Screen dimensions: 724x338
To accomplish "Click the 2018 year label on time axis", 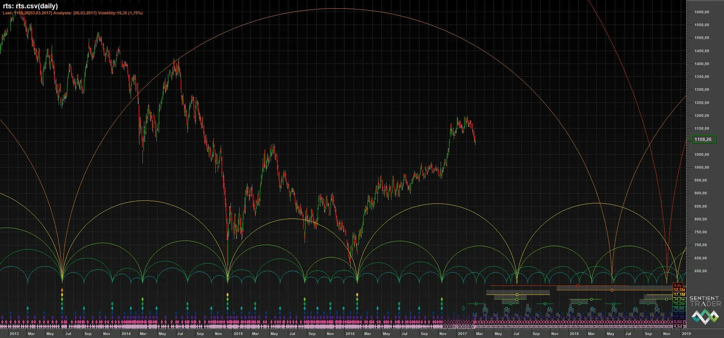I will pos(574,334).
